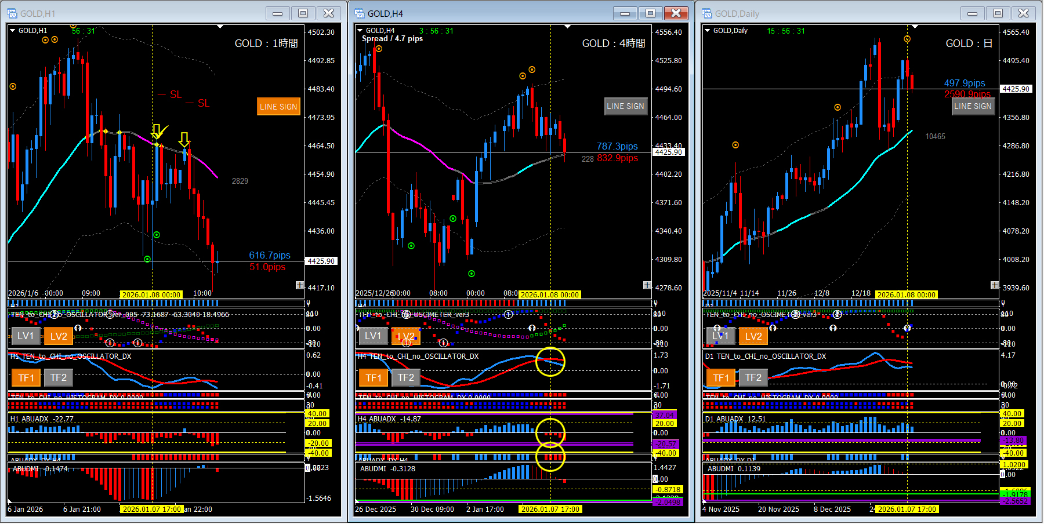The image size is (1044, 524).
Task: Expand the GOLD,H4 chart label arrow
Action: (x=360, y=31)
